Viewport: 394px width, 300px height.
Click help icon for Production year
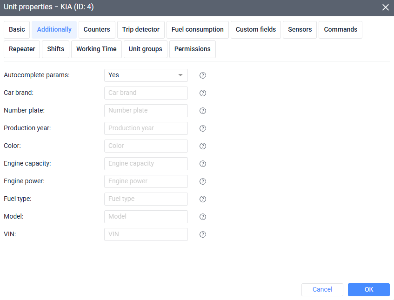pyautogui.click(x=203, y=128)
